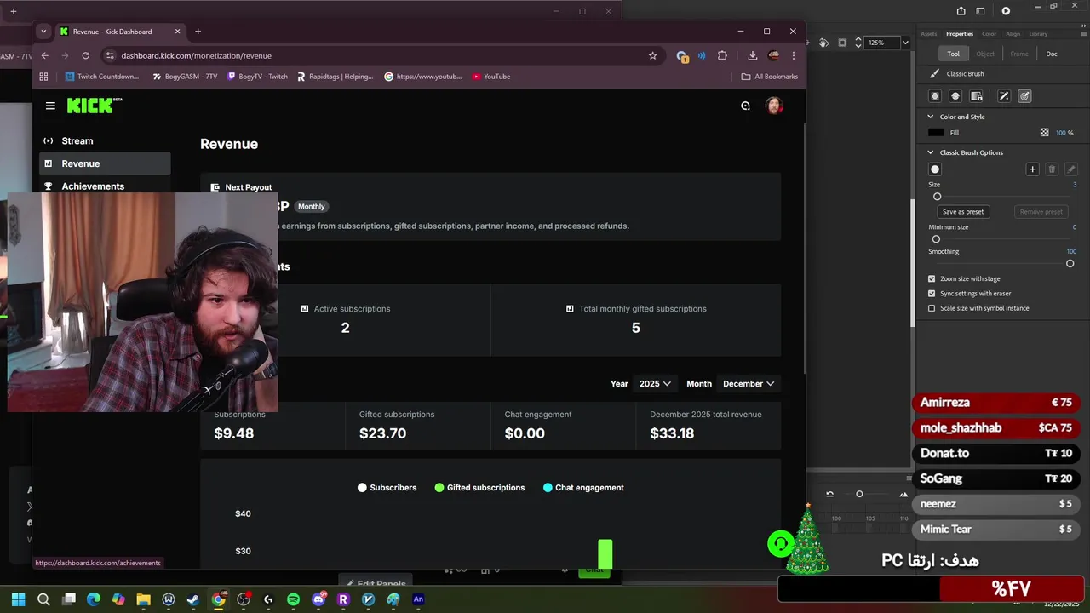
Task: Switch to the Library panel tab
Action: pyautogui.click(x=1038, y=34)
